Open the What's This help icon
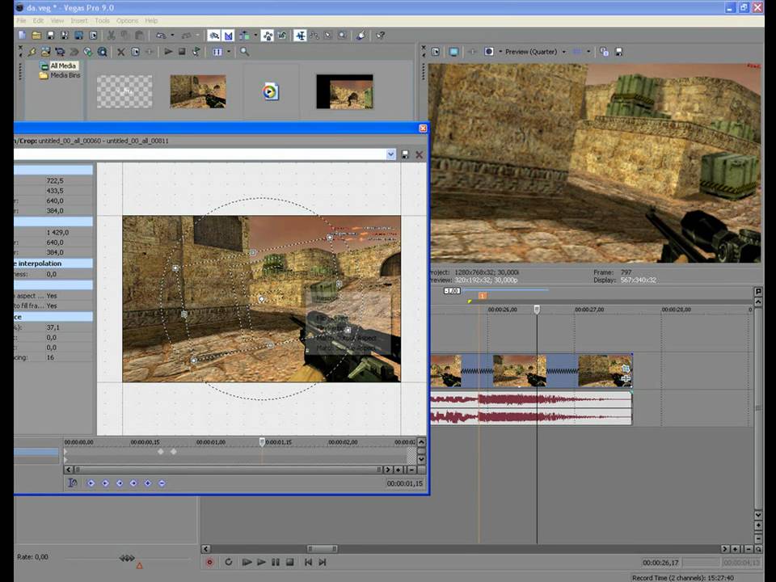 tap(380, 35)
